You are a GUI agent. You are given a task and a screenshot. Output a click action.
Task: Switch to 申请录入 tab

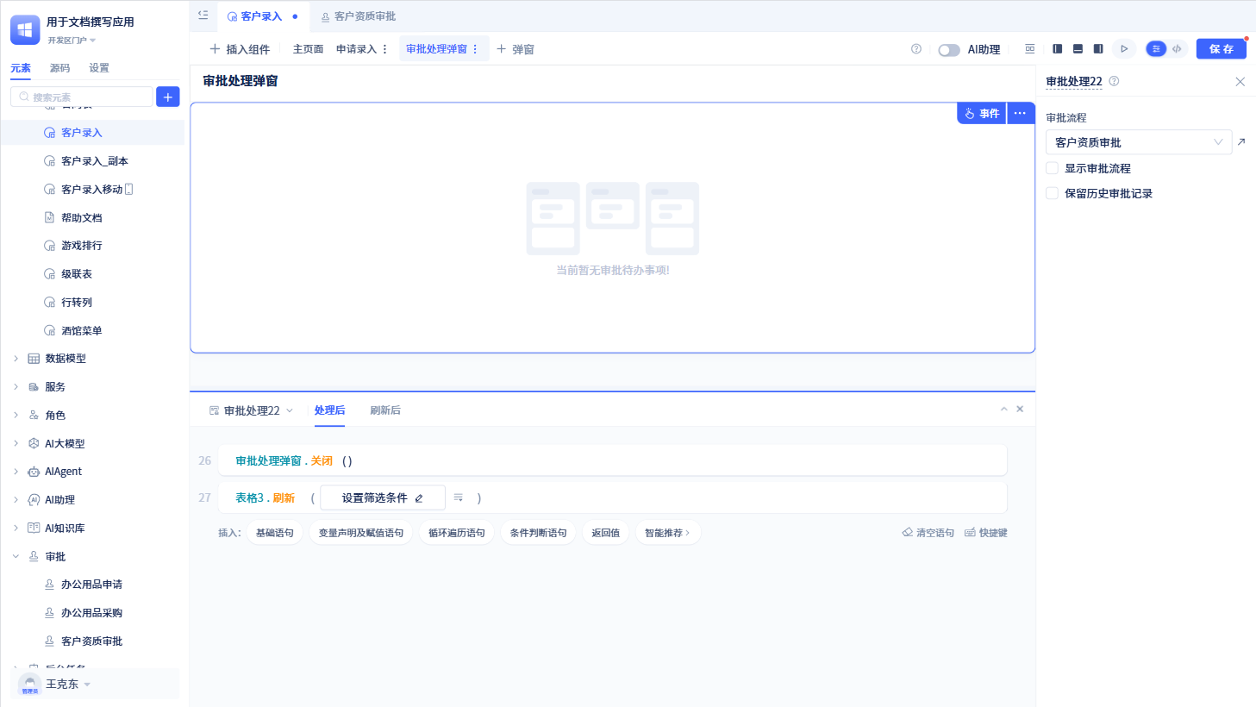356,49
